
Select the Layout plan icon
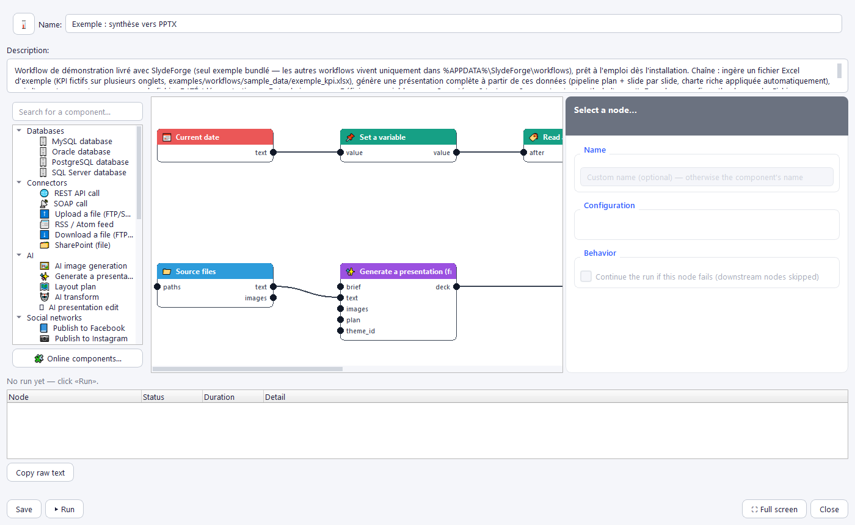click(44, 287)
